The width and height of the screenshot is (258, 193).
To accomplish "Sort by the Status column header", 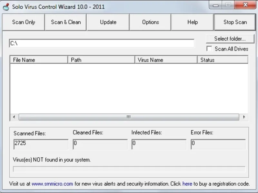I will (x=223, y=60).
